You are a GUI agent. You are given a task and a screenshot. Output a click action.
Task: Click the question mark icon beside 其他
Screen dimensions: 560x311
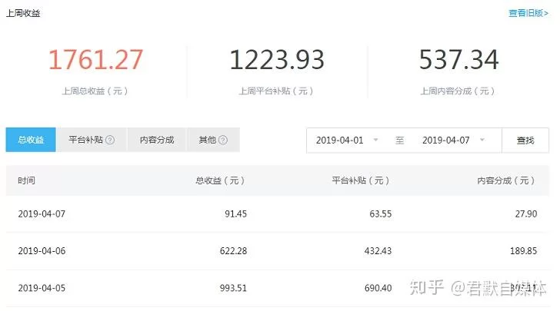click(223, 141)
